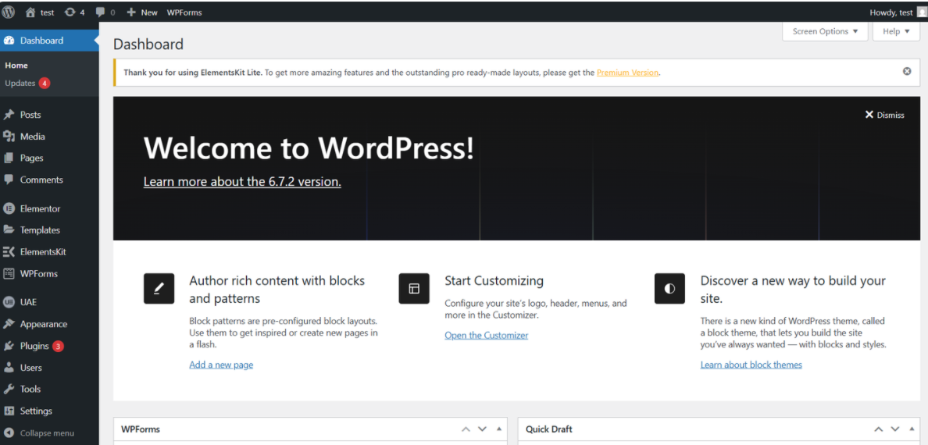The image size is (928, 445).
Task: Move the Quick Draft widget up
Action: [x=879, y=429]
